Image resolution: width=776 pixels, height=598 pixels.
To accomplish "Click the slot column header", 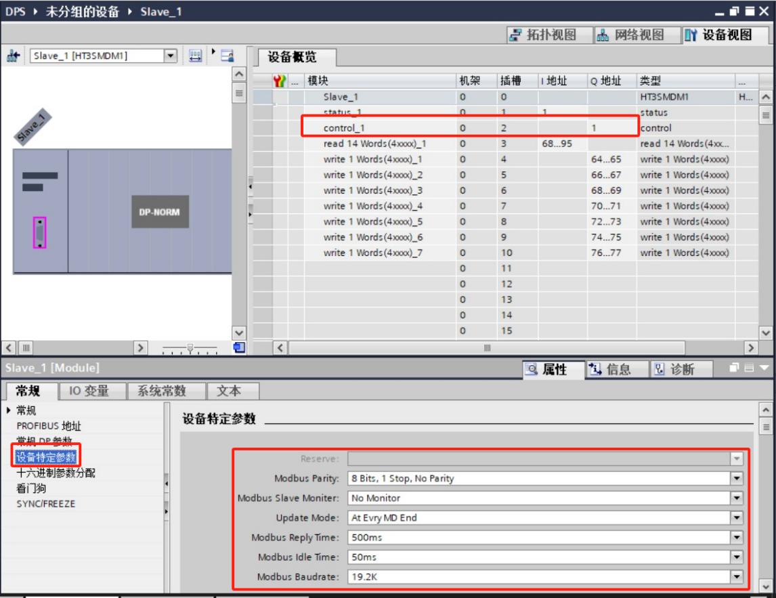I will (x=517, y=81).
